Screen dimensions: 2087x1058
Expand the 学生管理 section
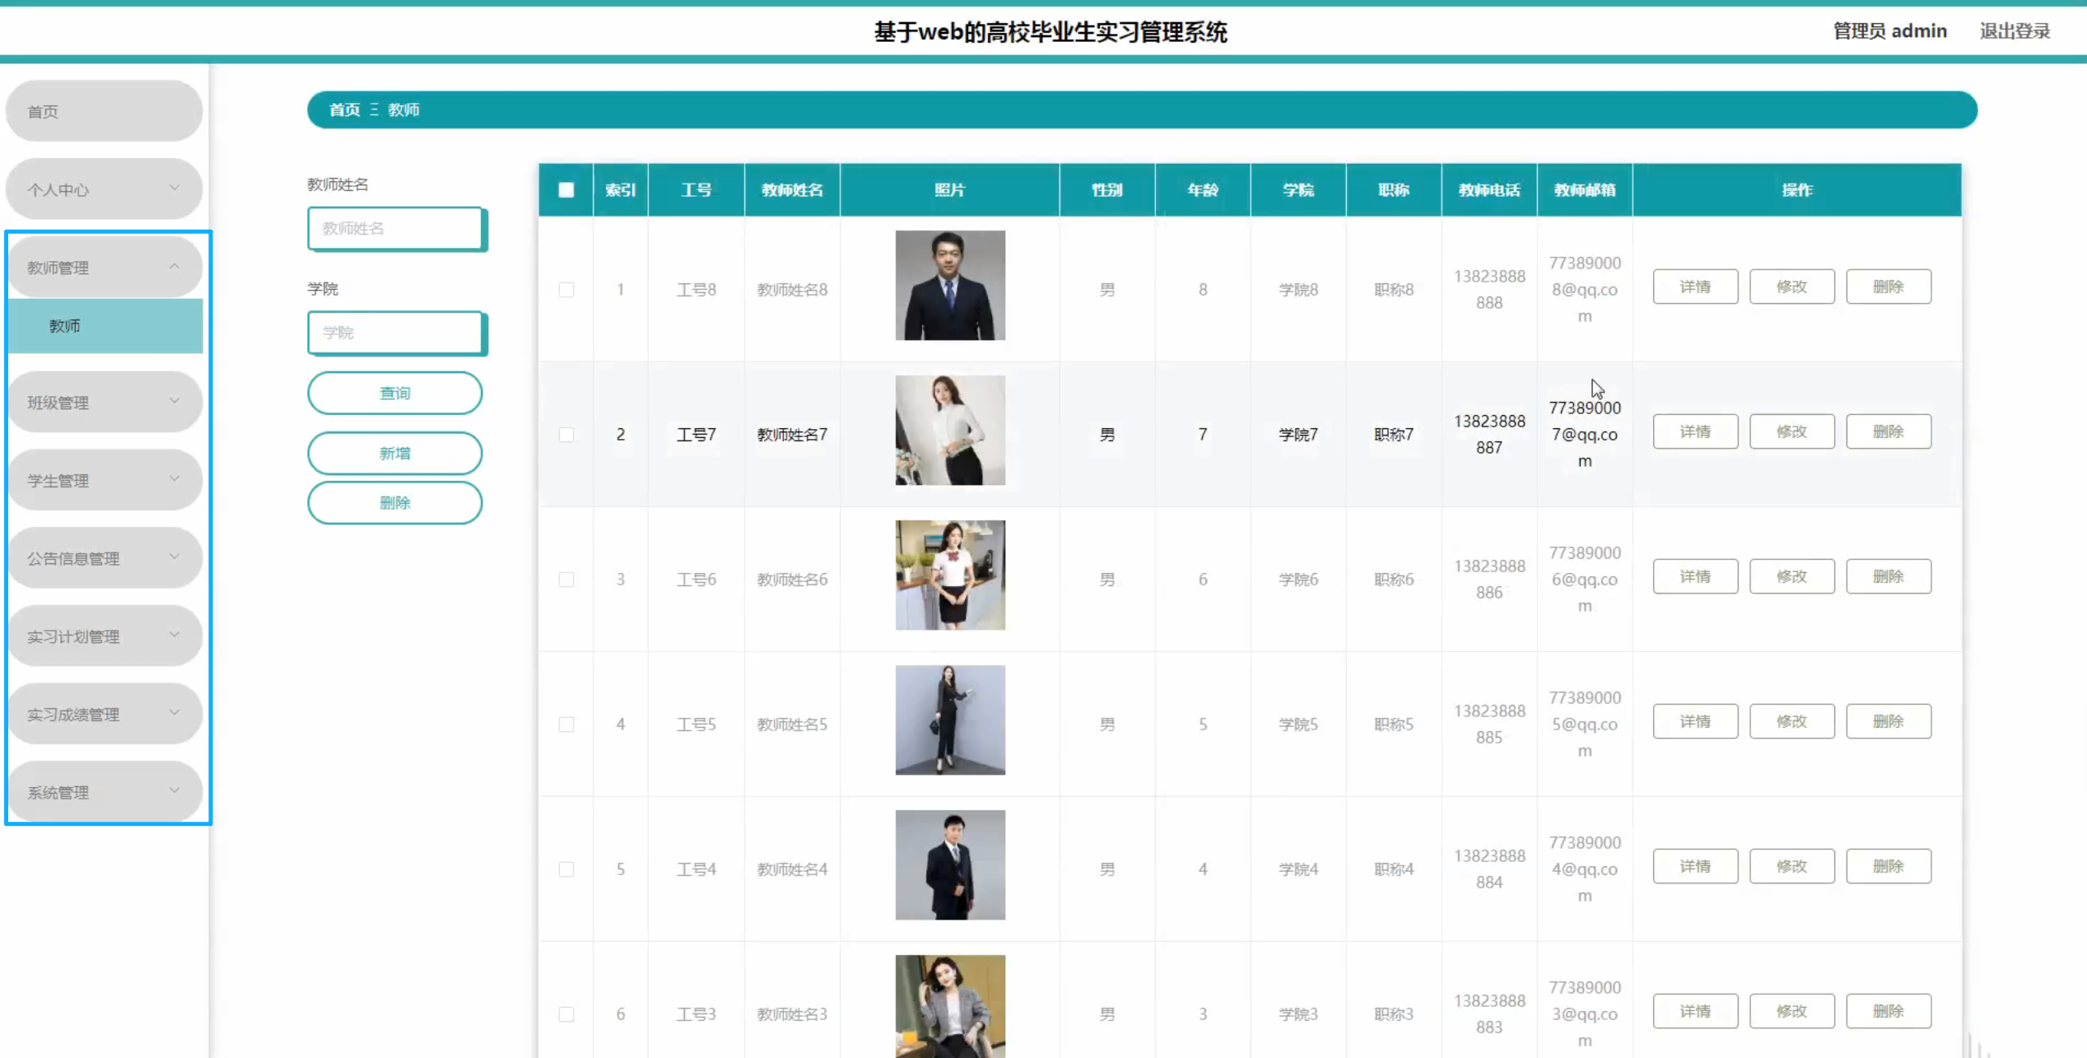point(103,480)
